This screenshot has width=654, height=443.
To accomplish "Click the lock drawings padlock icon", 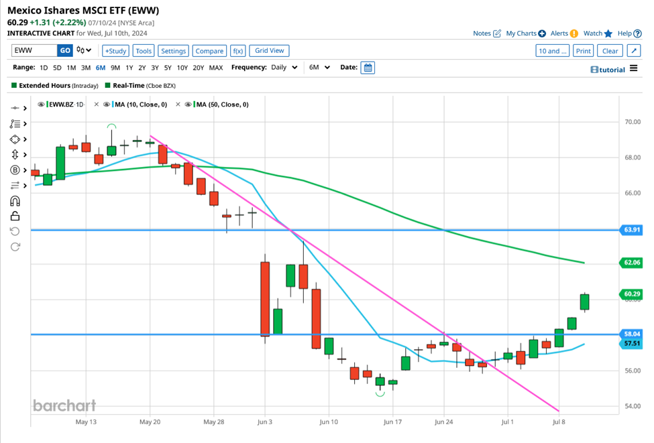I will tap(15, 216).
